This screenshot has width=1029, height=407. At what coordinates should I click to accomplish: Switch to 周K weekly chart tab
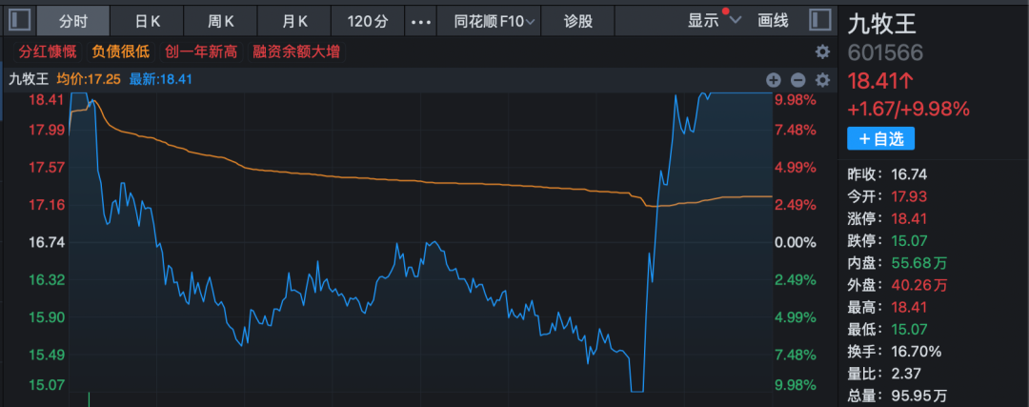pos(221,21)
